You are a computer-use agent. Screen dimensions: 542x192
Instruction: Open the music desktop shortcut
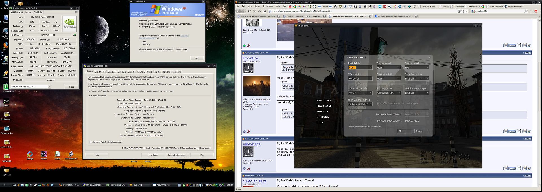pos(57,155)
